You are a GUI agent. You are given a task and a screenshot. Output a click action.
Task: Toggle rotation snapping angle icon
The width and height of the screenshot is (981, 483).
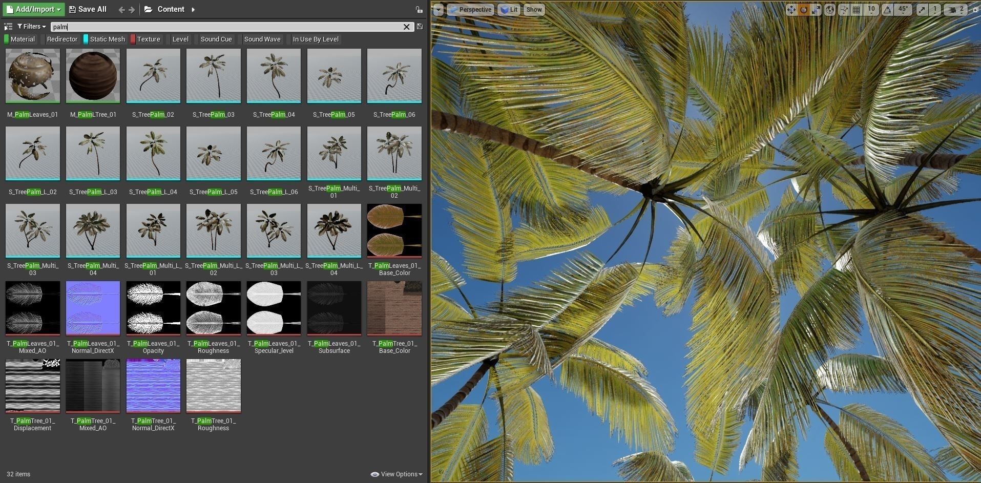click(888, 9)
